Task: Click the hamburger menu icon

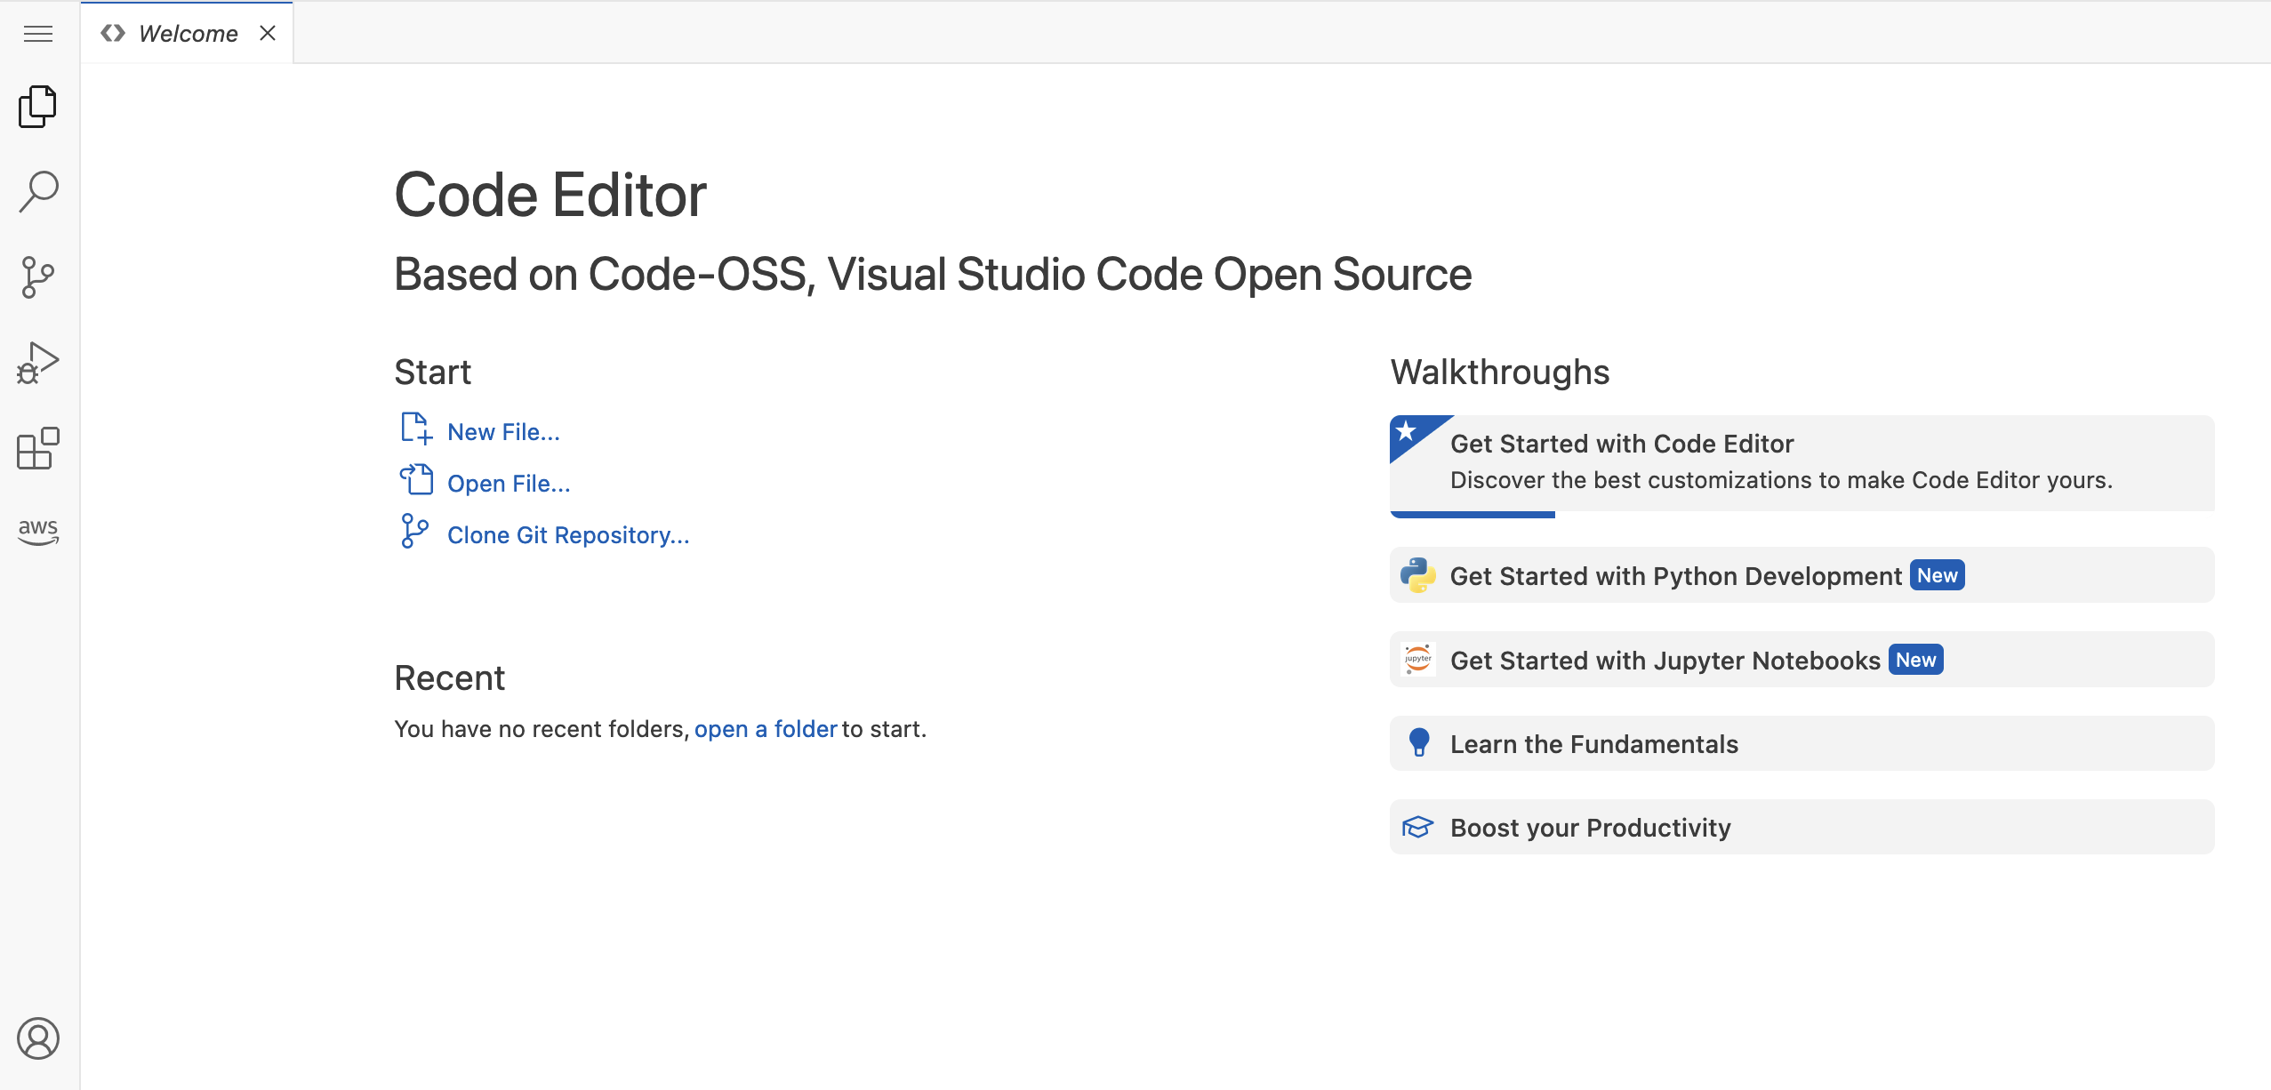Action: 41,32
